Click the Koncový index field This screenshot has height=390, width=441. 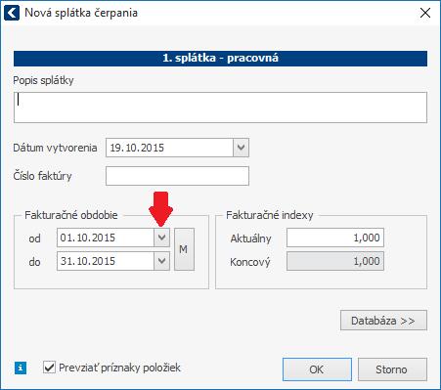pyautogui.click(x=335, y=261)
